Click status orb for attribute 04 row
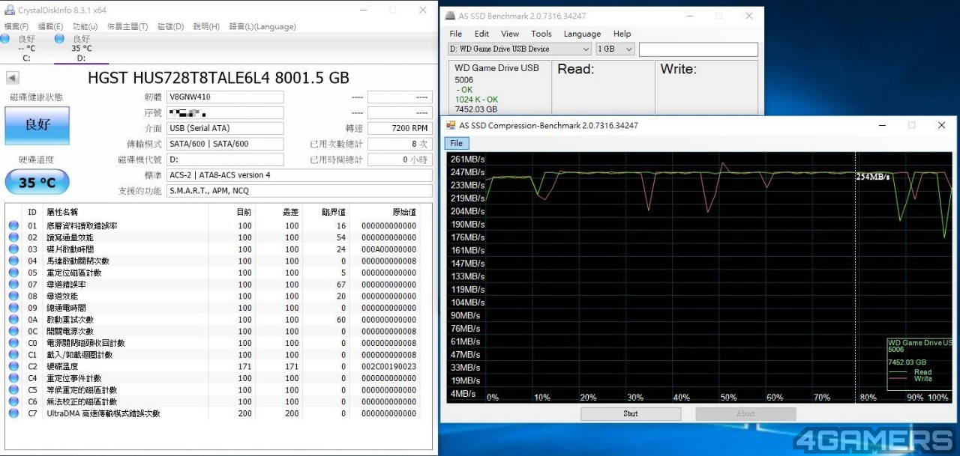Image resolution: width=960 pixels, height=456 pixels. pos(13,261)
